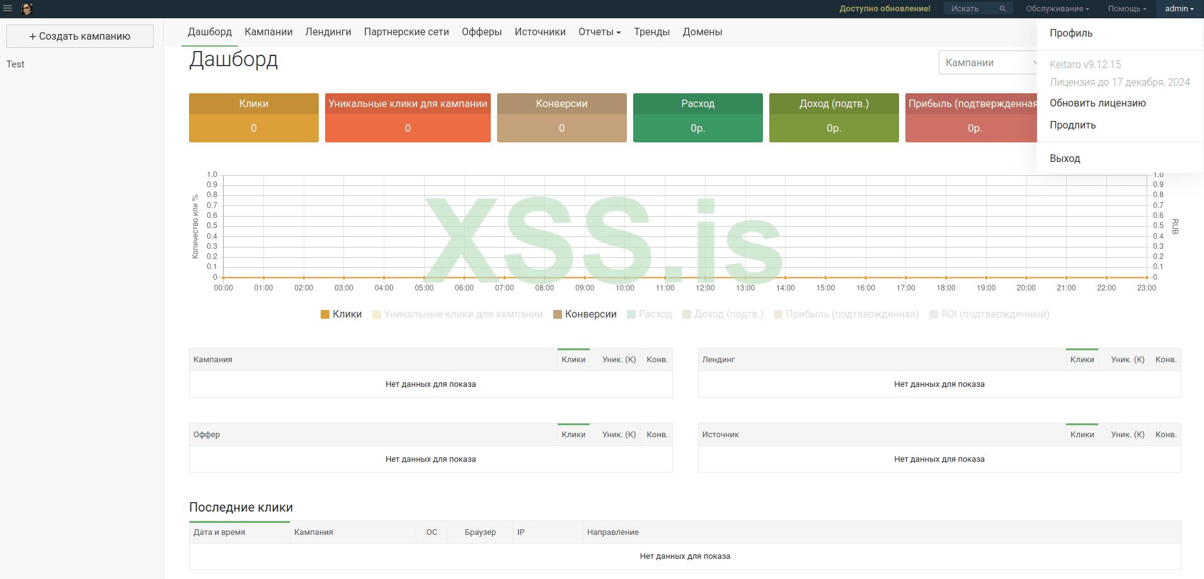
Task: Click the ОС column header
Action: click(x=432, y=532)
